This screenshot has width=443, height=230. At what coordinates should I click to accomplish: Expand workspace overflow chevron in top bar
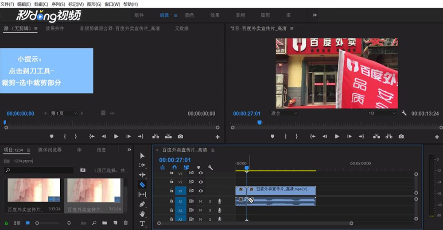(315, 15)
